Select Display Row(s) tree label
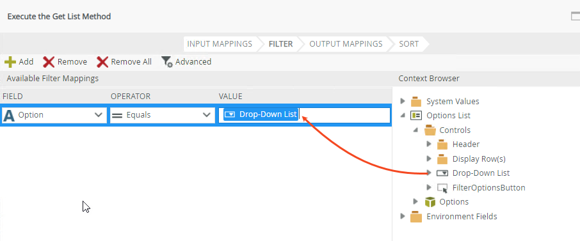The width and height of the screenshot is (580, 241). [x=479, y=159]
